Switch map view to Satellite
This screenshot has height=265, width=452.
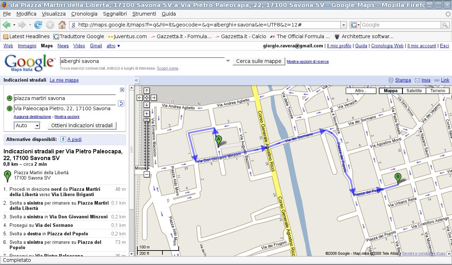point(414,91)
